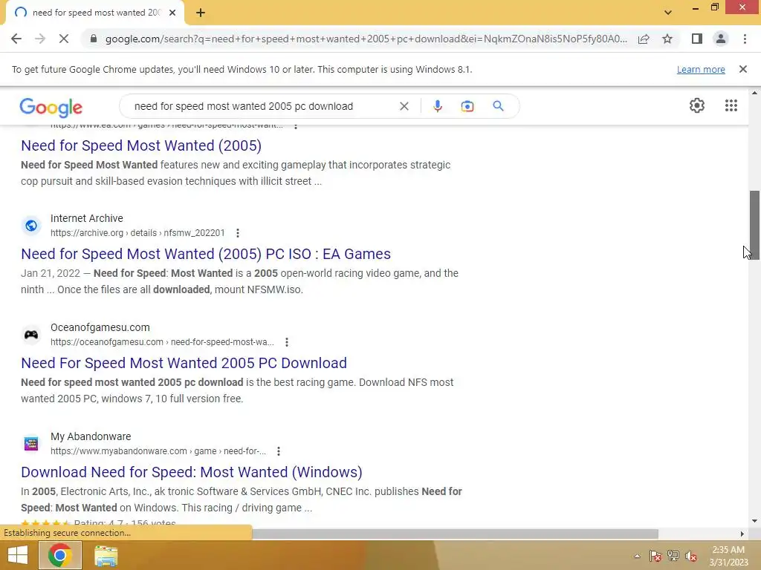Click the muted volume tray icon

pyautogui.click(x=691, y=556)
